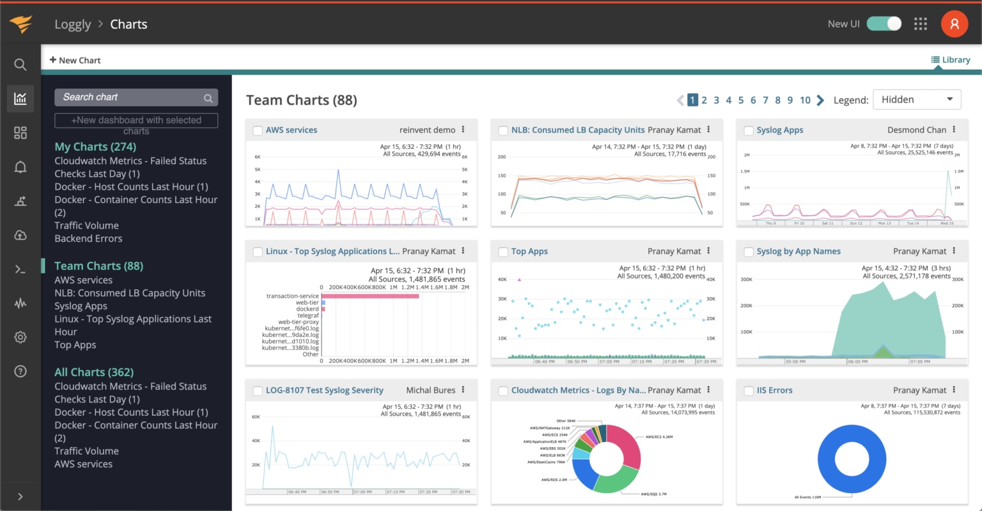Check the Syslog Apps chart checkbox
Image resolution: width=982 pixels, height=511 pixels.
(x=748, y=130)
